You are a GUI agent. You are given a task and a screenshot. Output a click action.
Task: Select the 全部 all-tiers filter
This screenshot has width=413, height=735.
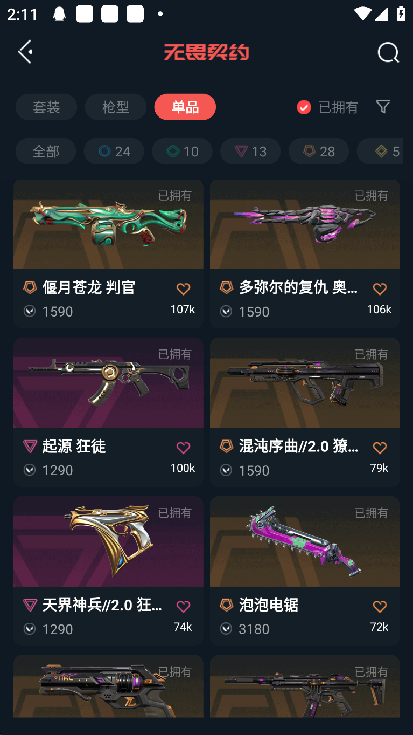coord(46,151)
